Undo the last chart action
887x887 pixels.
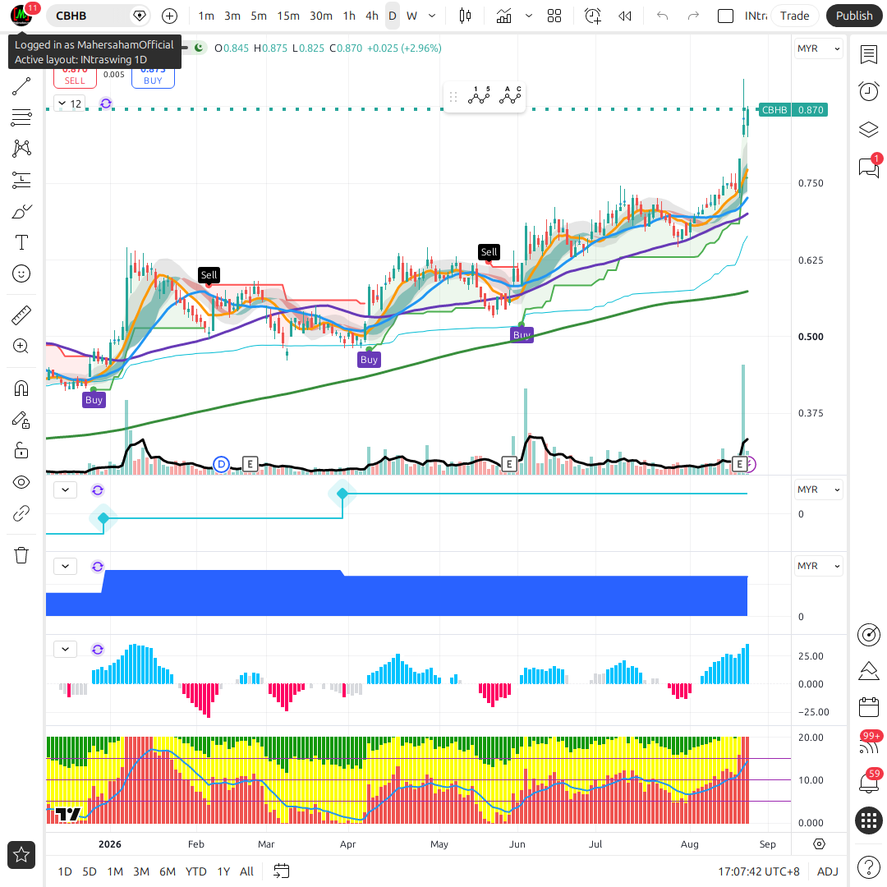662,16
